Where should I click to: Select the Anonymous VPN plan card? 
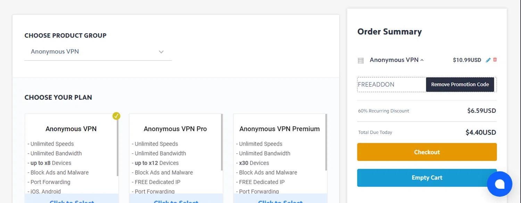[x=72, y=158]
